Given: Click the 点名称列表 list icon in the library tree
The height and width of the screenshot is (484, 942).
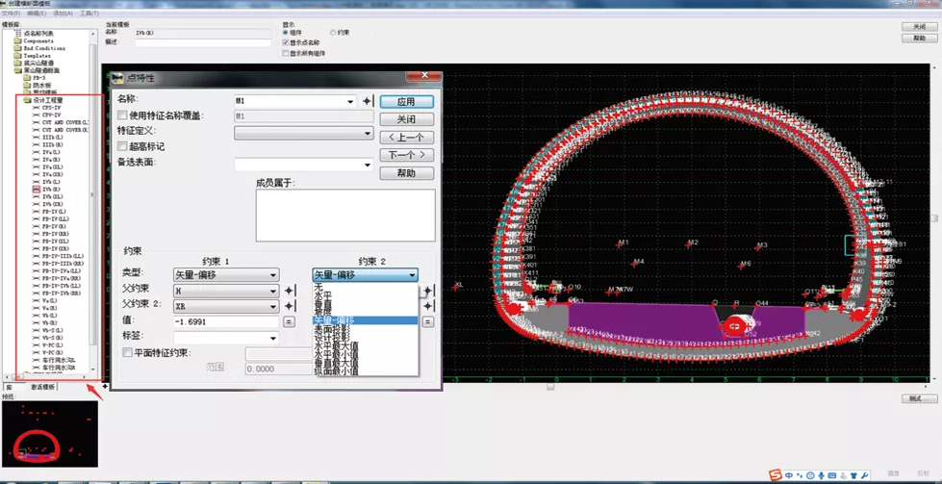Looking at the screenshot, I should click(17, 33).
